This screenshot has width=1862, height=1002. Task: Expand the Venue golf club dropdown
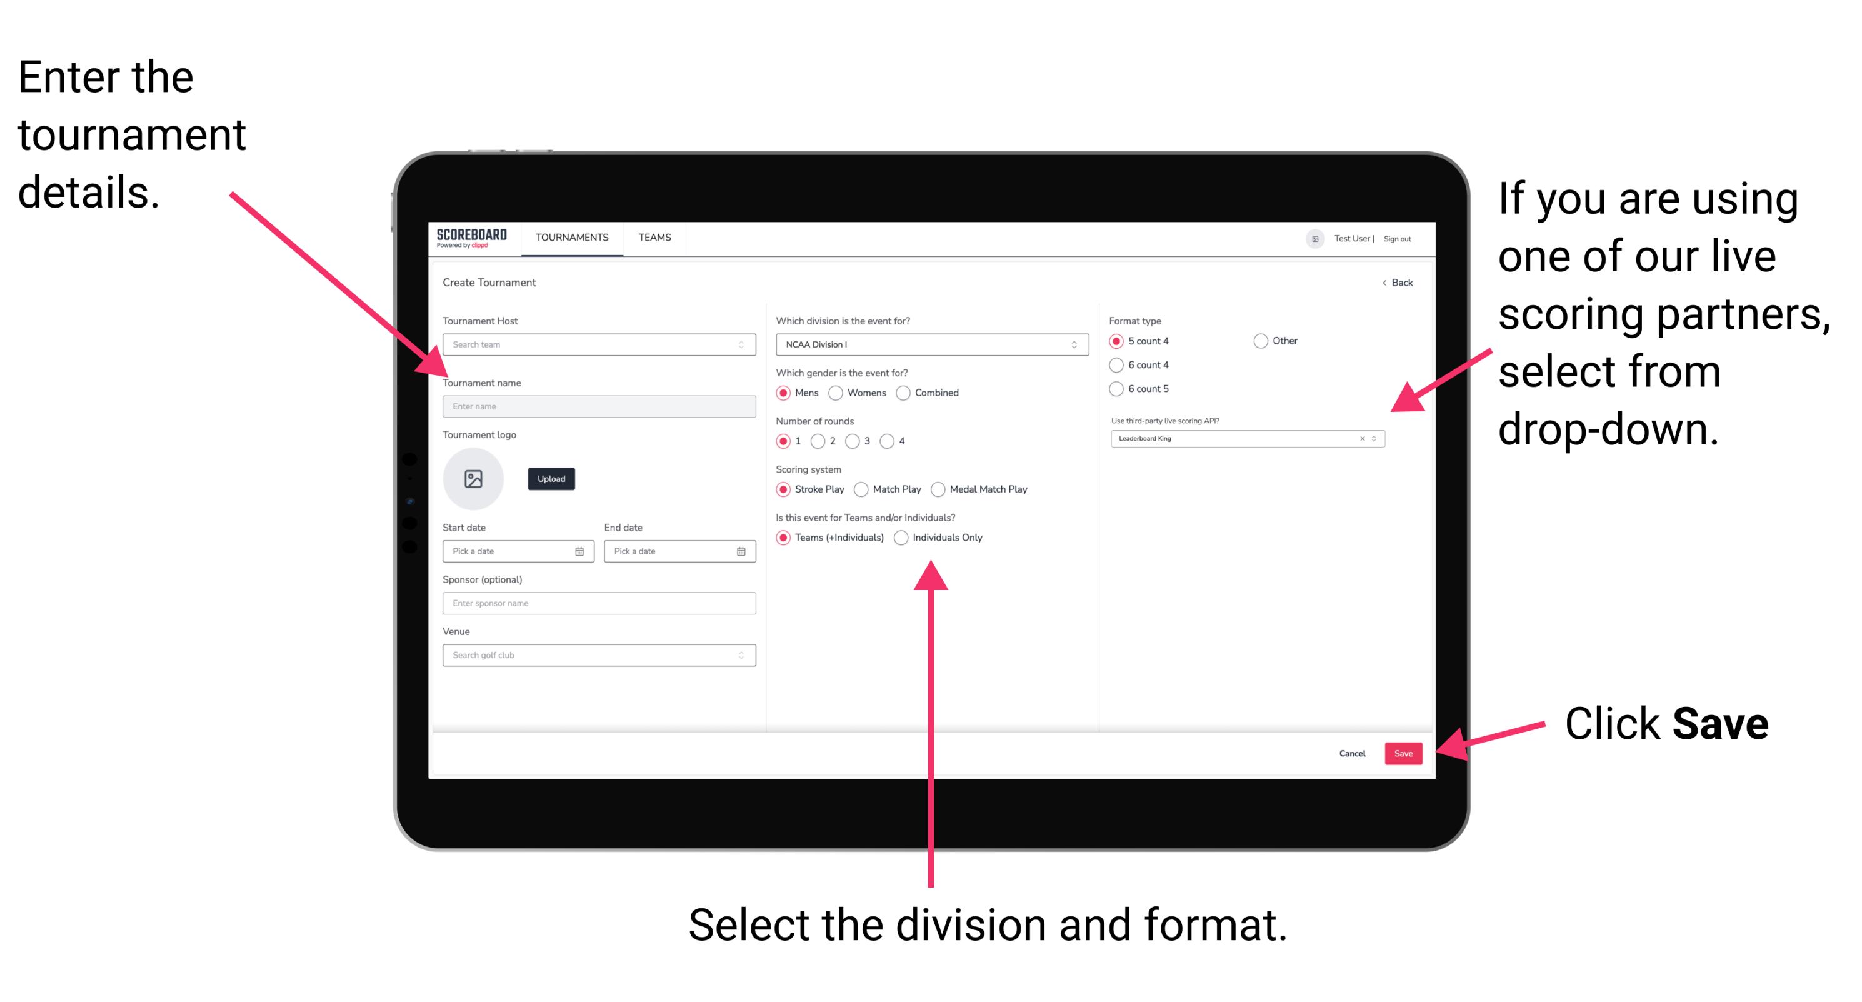point(737,655)
